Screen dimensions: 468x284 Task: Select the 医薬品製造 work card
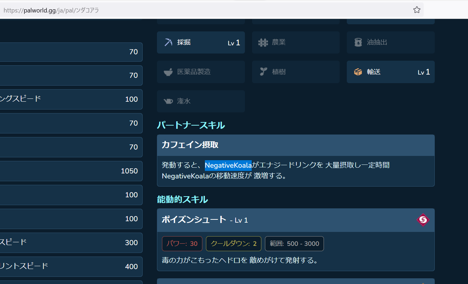(201, 72)
